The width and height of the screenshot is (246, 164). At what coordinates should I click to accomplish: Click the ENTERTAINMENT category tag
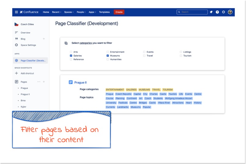(x=115, y=90)
